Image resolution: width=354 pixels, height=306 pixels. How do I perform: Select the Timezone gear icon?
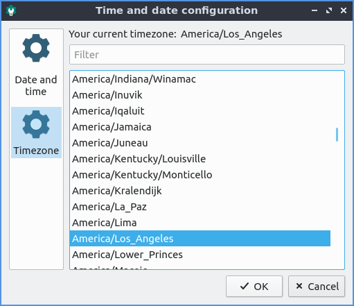36,124
